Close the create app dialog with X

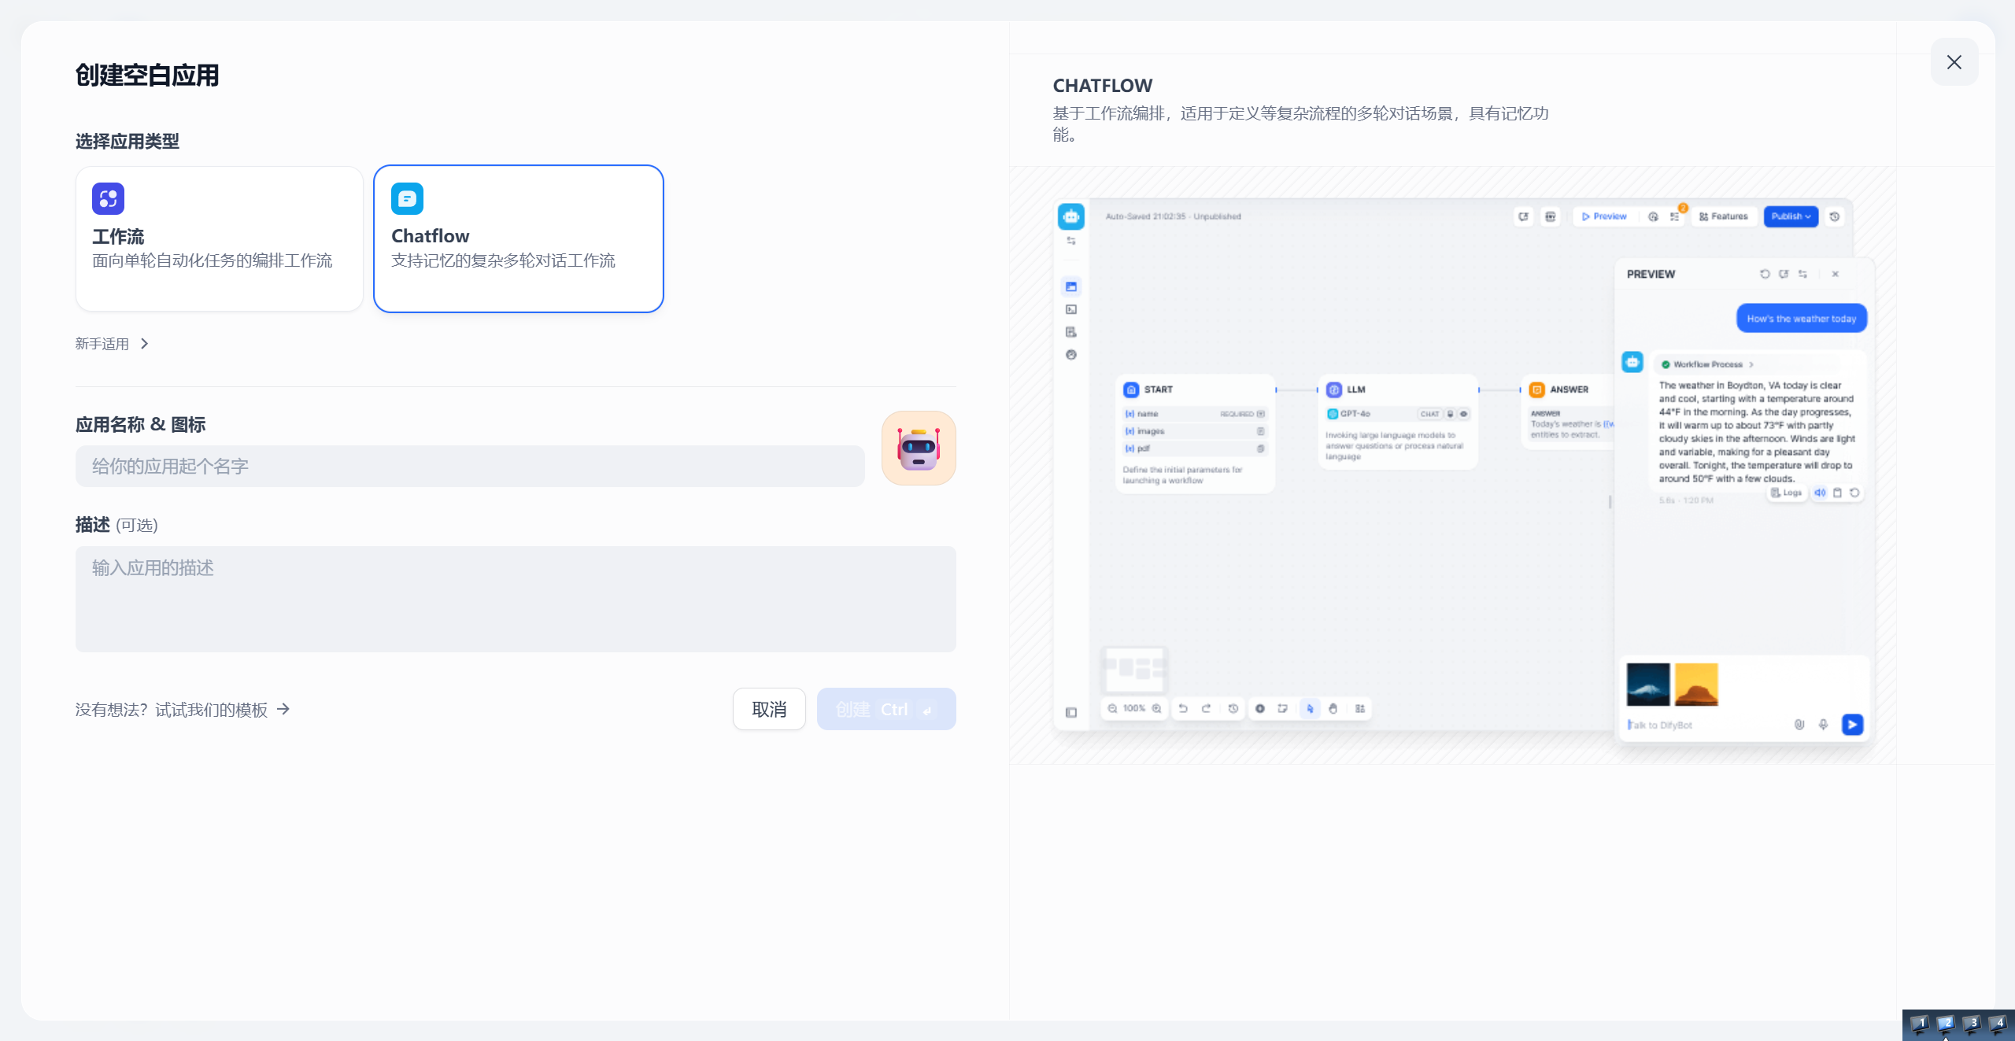coord(1954,62)
